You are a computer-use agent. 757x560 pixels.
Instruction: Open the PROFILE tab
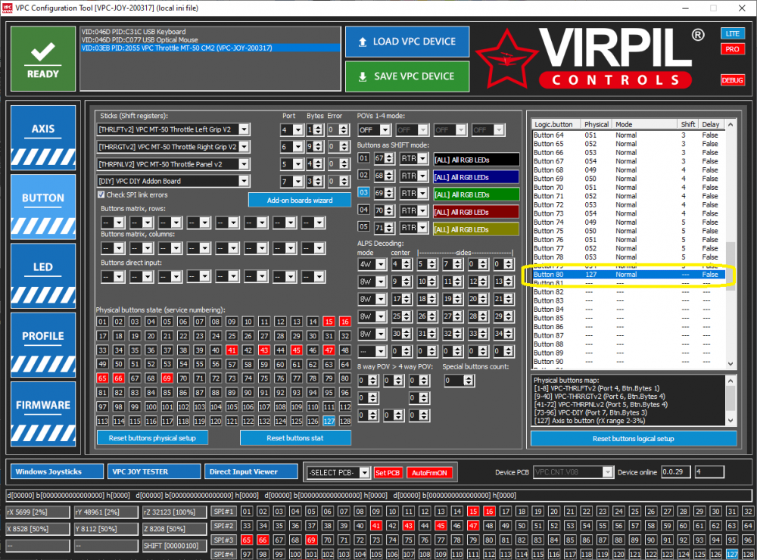click(43, 344)
